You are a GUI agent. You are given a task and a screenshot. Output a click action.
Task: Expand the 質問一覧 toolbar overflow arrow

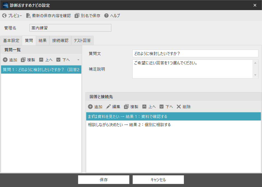click(78, 60)
